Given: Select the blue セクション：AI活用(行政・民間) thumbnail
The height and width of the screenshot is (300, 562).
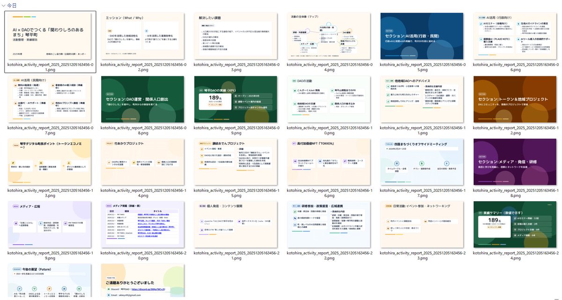Looking at the screenshot, I should (422, 37).
